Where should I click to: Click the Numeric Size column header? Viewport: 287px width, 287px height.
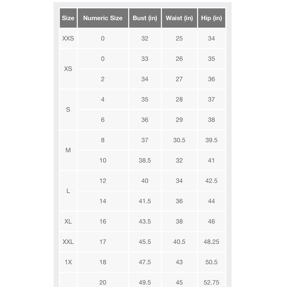(103, 18)
